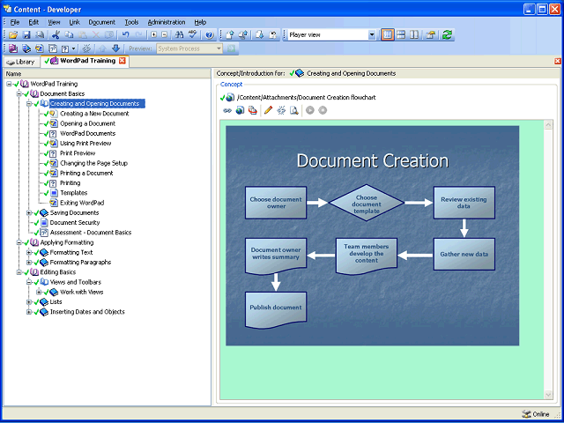Expand the Saving Documents tree node
This screenshot has width=564, height=423.
click(29, 212)
